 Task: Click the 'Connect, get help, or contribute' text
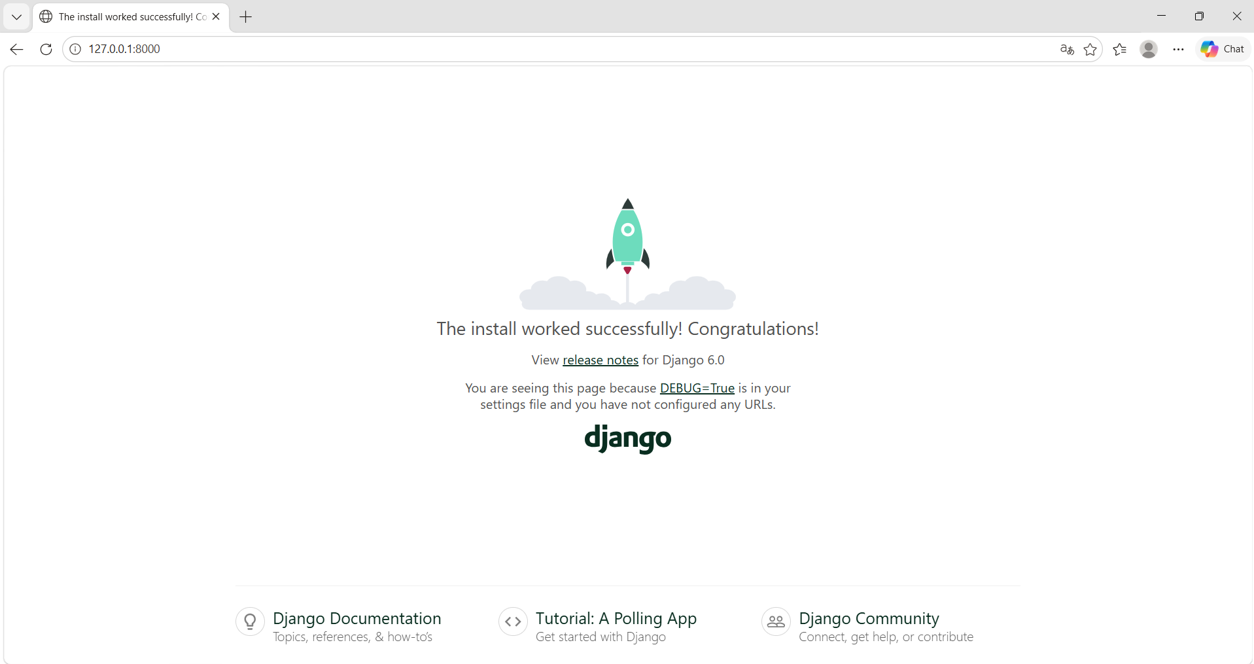[x=886, y=637]
